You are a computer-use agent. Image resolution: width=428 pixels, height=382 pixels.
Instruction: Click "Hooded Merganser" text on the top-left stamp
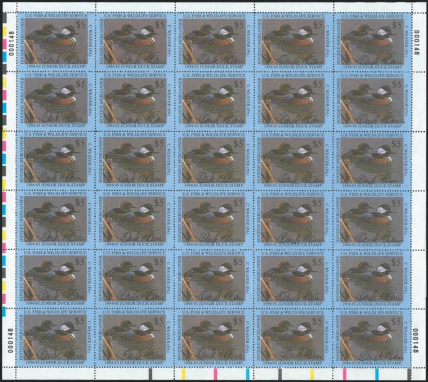click(x=22, y=44)
